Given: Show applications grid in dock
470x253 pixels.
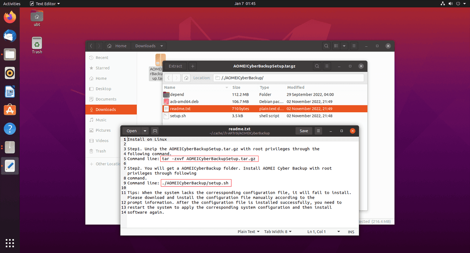Looking at the screenshot, I should point(10,243).
